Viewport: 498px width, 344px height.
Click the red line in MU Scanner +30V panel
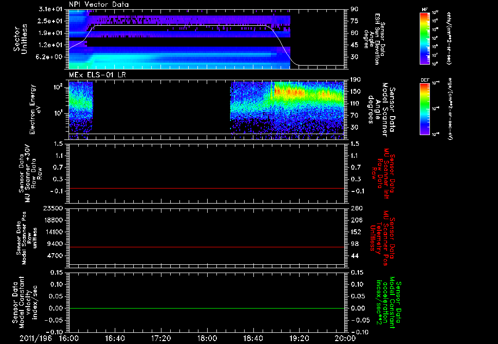tap(207, 188)
